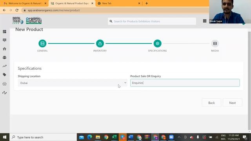Click the Shipping Location label

(x=29, y=76)
